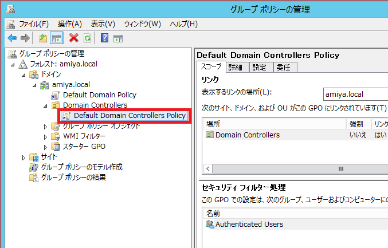Click the Up one level folder icon
This screenshot has width=388, height=248.
point(43,38)
